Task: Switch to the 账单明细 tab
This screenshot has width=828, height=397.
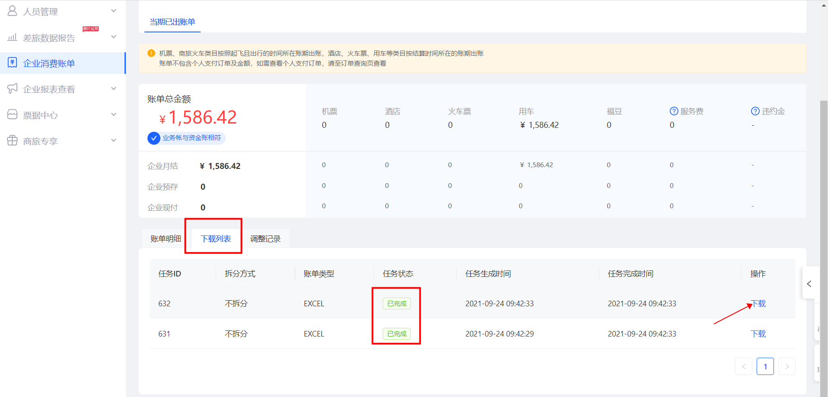Action: coord(166,238)
